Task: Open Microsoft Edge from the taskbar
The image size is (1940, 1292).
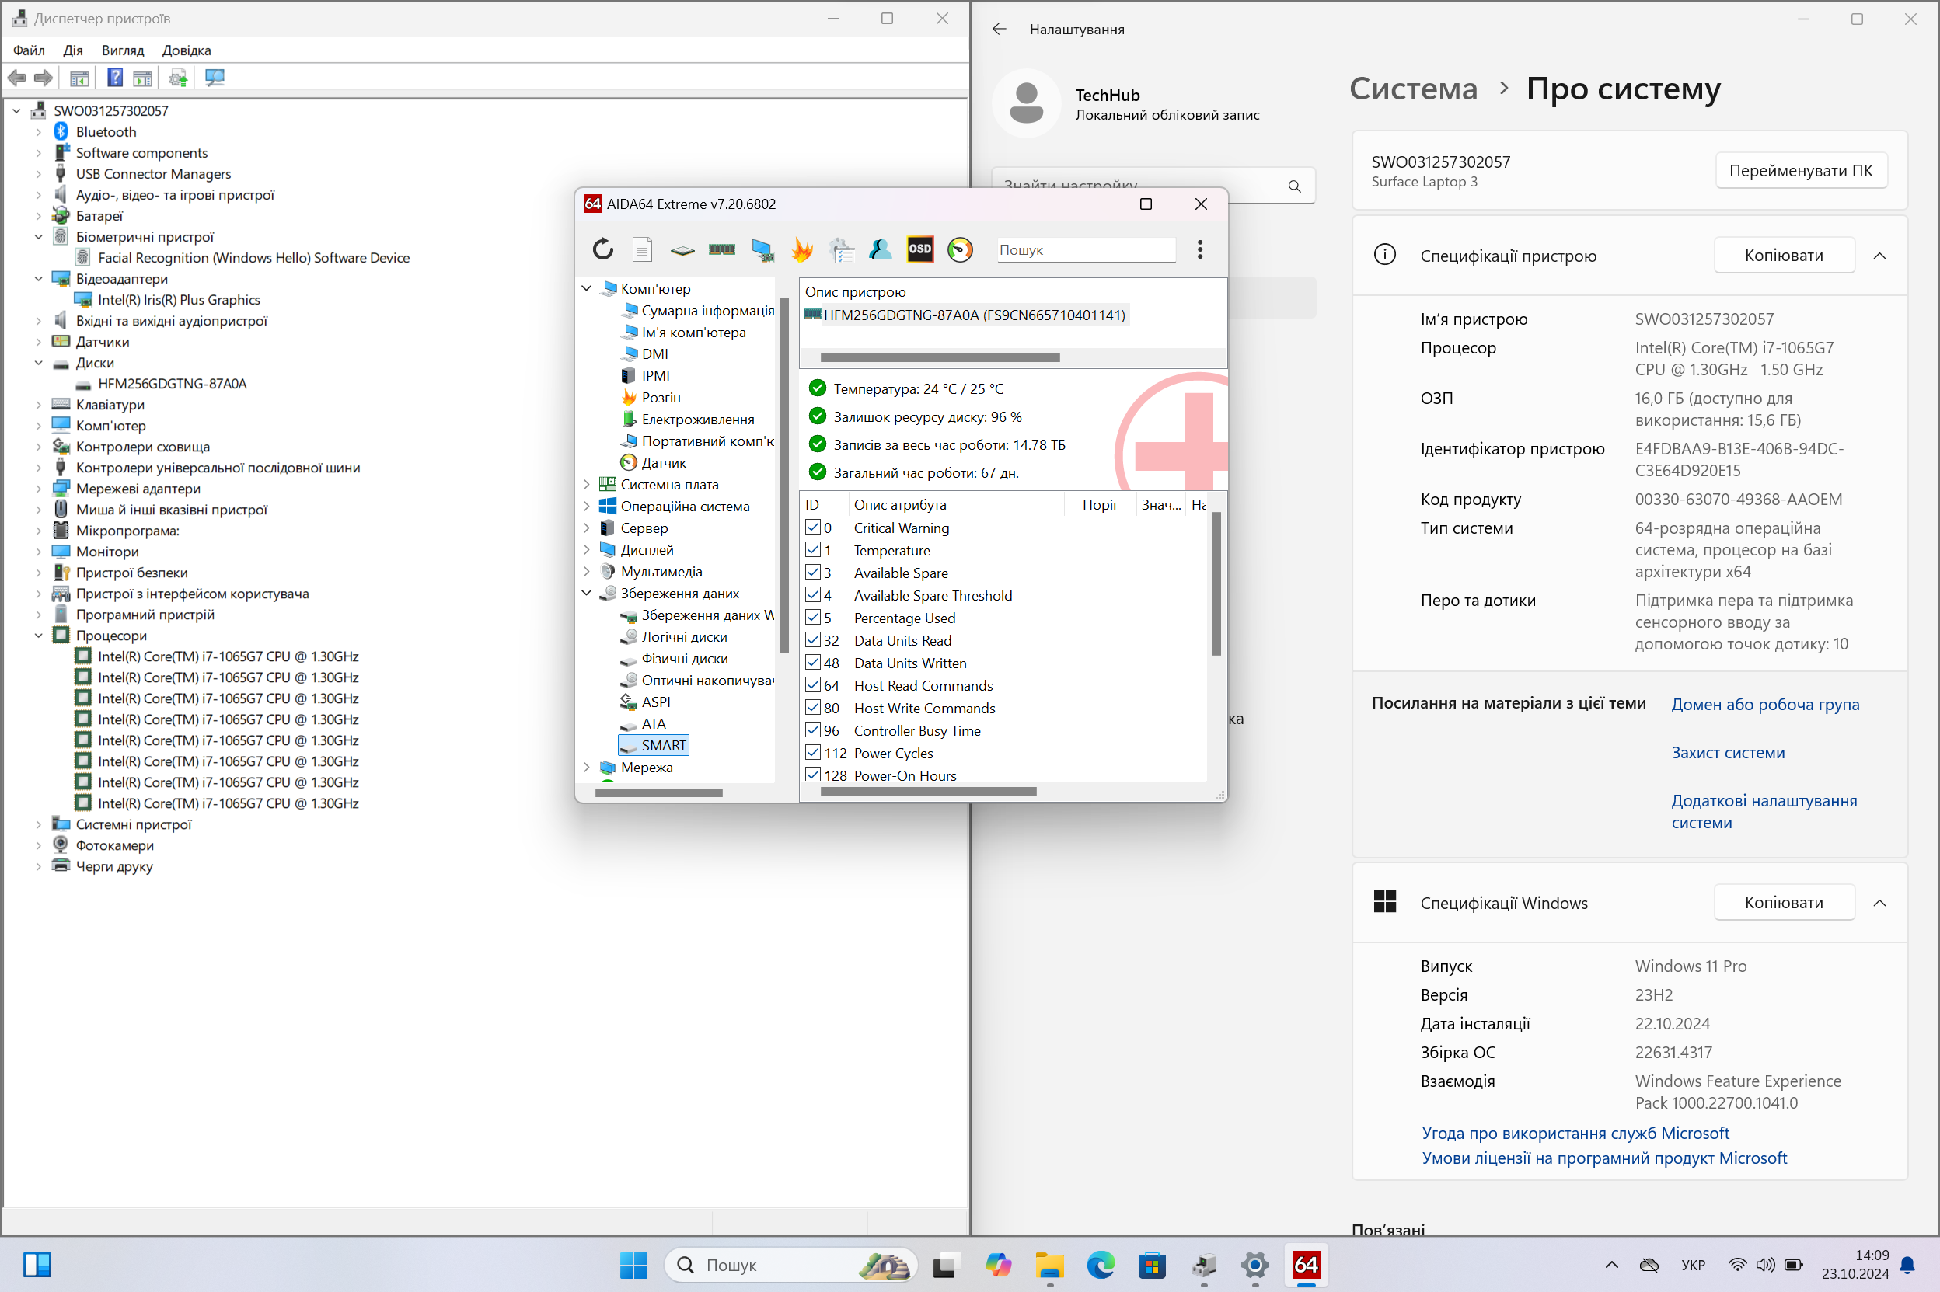Action: point(1101,1264)
